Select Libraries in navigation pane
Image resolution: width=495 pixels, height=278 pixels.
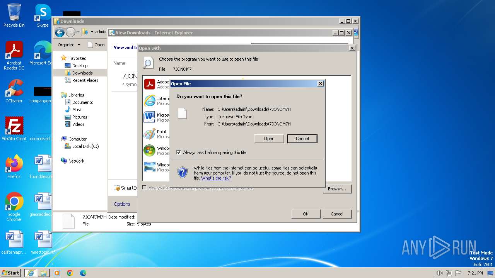76,95
